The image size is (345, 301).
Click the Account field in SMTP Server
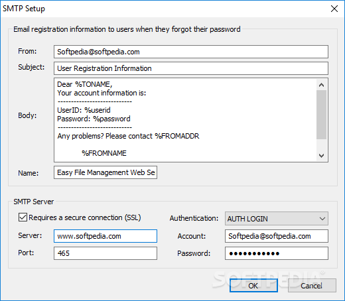tap(277, 236)
